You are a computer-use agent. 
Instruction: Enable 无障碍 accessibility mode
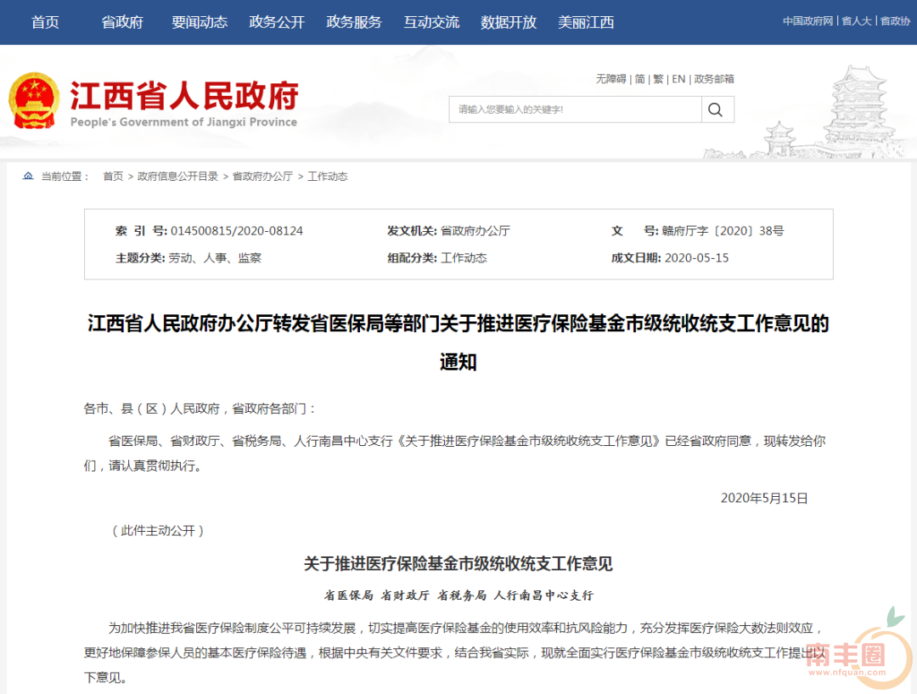[610, 79]
